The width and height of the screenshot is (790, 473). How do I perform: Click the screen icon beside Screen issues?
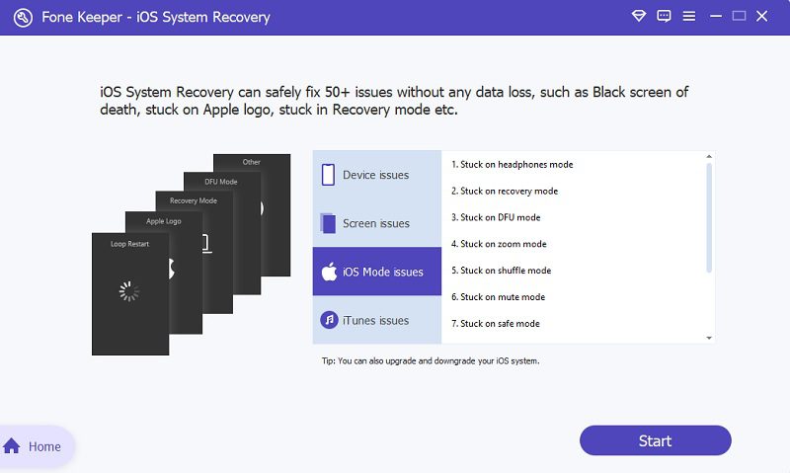328,223
